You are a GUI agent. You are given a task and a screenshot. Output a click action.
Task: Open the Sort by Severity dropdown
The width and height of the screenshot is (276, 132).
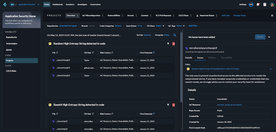144,35
